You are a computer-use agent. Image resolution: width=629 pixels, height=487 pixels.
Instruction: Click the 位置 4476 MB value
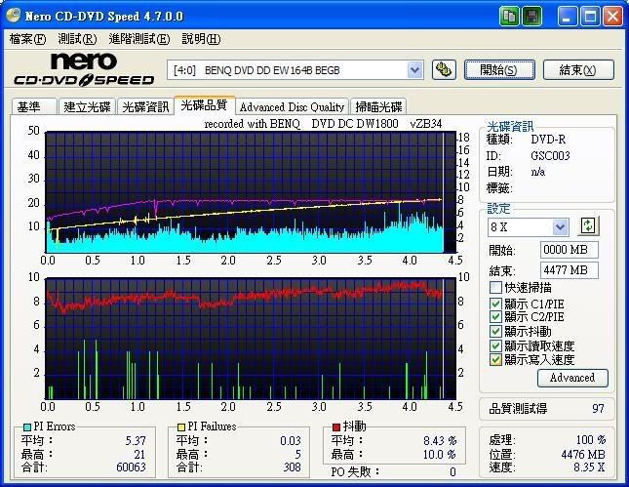(583, 454)
